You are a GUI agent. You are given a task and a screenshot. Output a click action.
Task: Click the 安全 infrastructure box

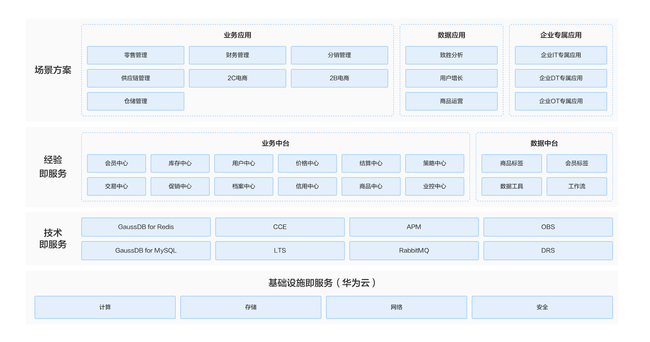pos(542,307)
